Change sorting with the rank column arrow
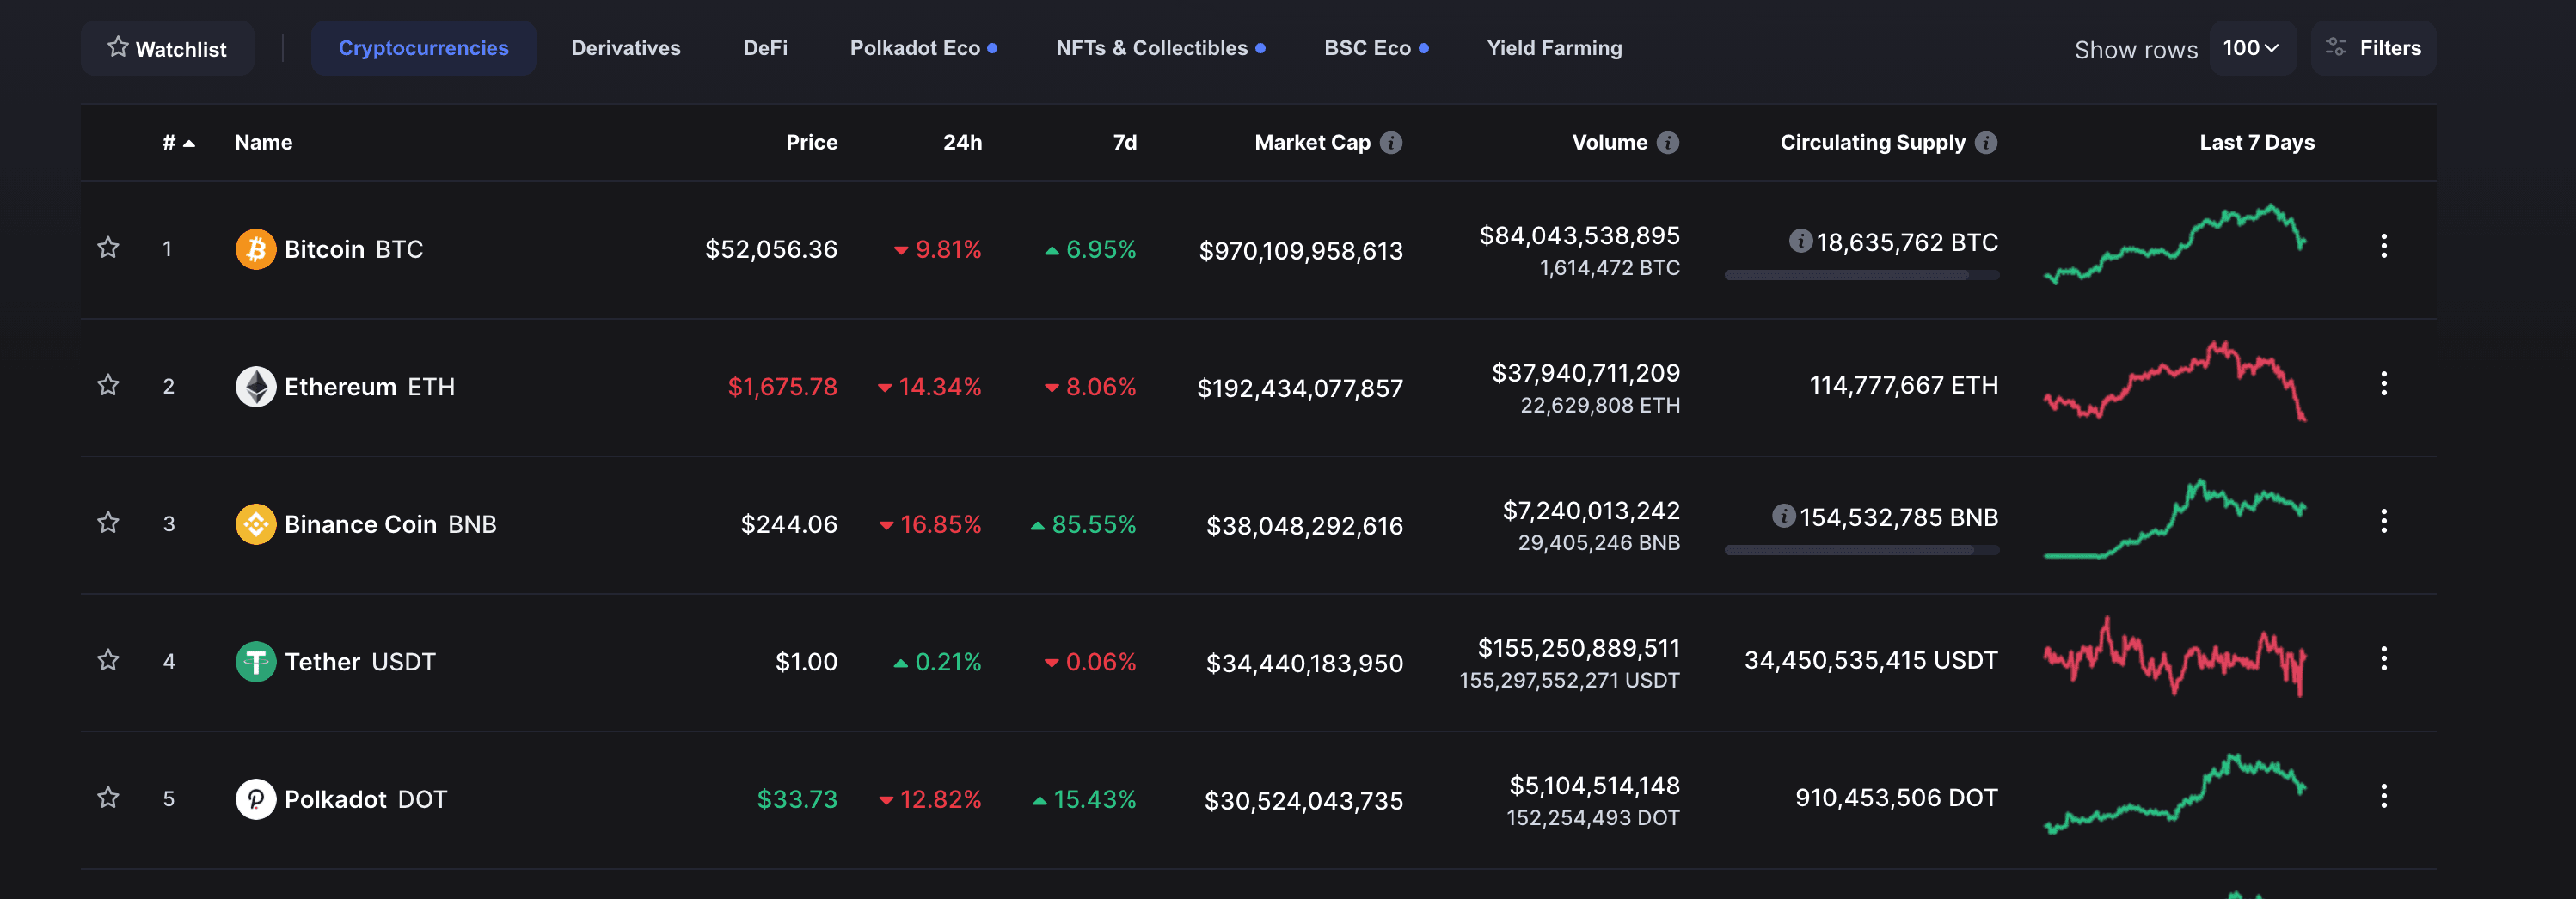This screenshot has height=899, width=2576. pos(188,142)
